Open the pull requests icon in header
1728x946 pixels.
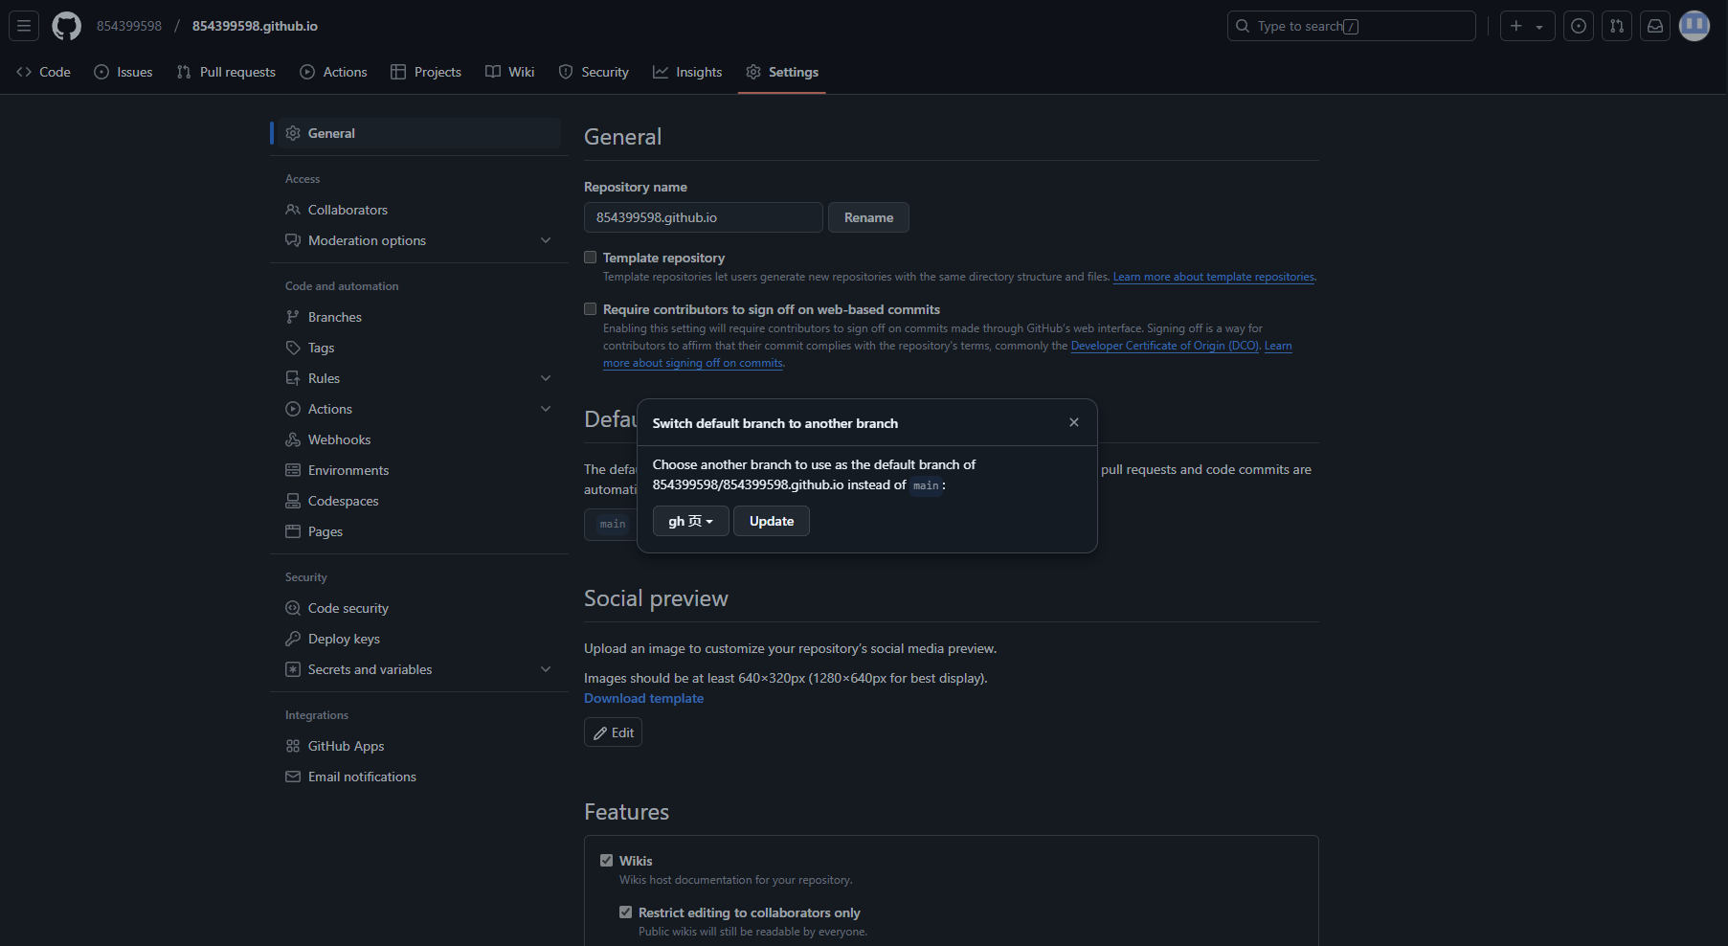click(x=1617, y=26)
